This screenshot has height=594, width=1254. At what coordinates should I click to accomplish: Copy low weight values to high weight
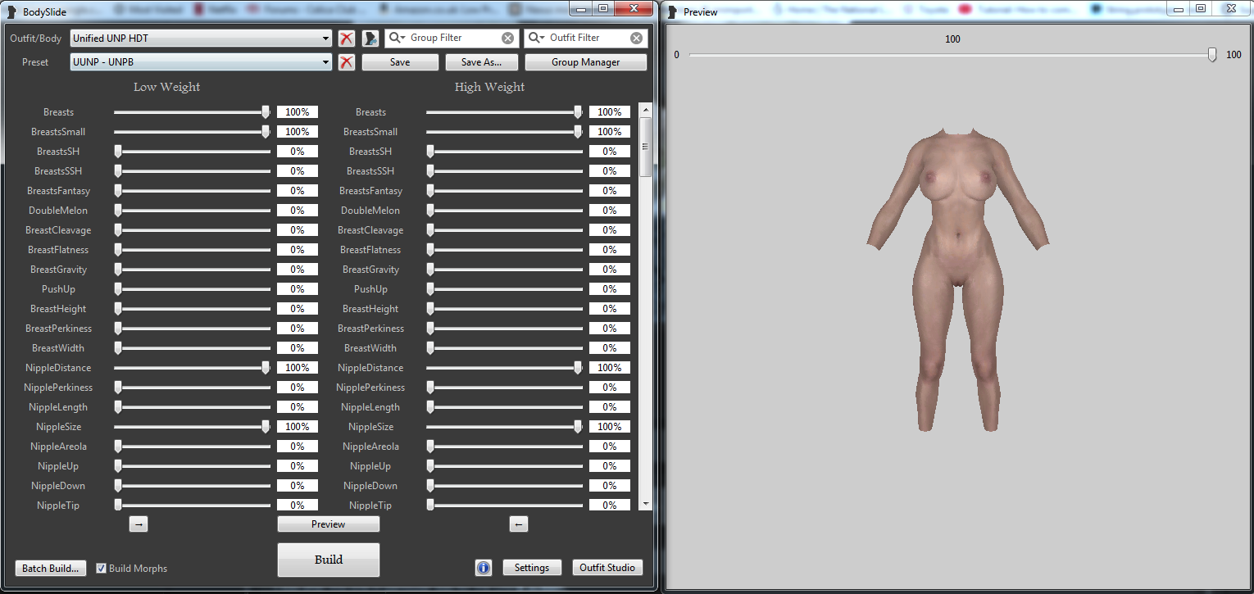tap(139, 524)
